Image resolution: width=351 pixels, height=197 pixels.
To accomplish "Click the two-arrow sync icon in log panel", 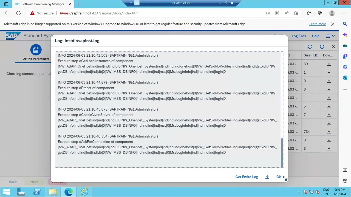I will tap(310, 47).
